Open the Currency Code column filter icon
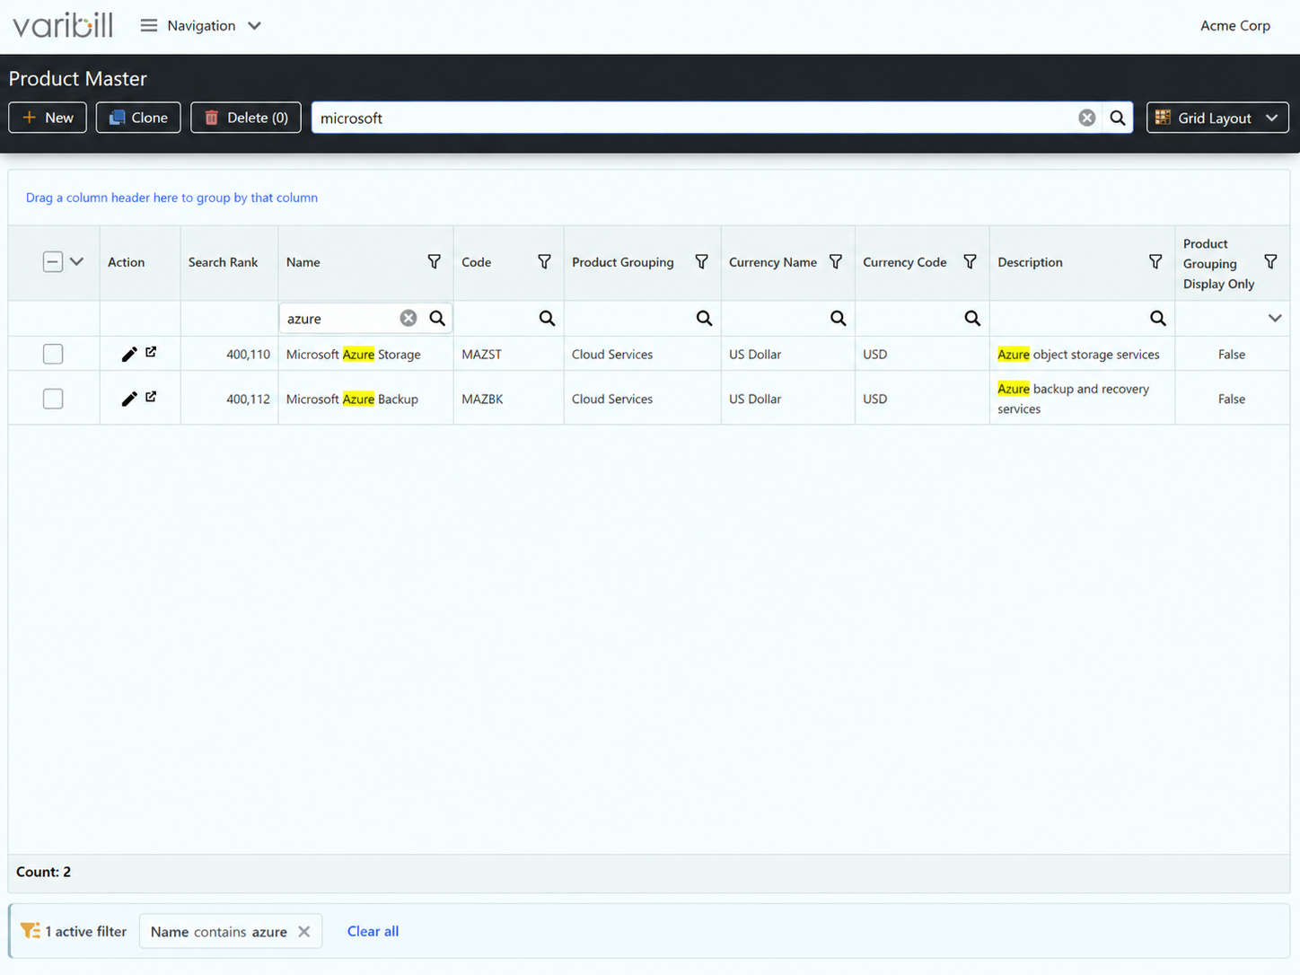Screen dimensions: 1300x975 pos(971,261)
